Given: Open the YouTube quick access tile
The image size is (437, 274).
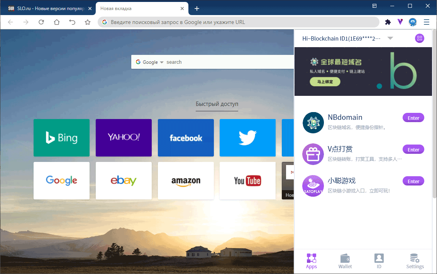Looking at the screenshot, I should coord(248,181).
